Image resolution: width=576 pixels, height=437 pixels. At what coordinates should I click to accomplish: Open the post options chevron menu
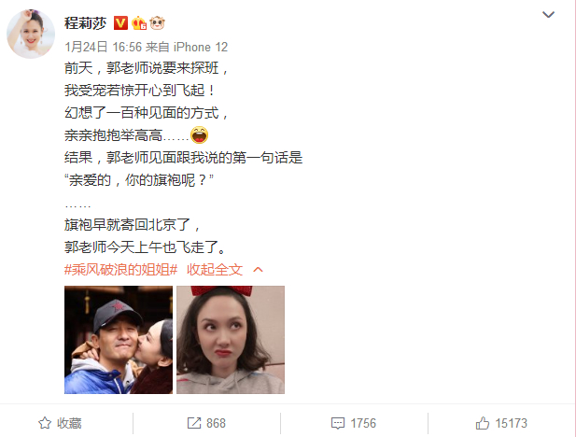click(x=548, y=15)
